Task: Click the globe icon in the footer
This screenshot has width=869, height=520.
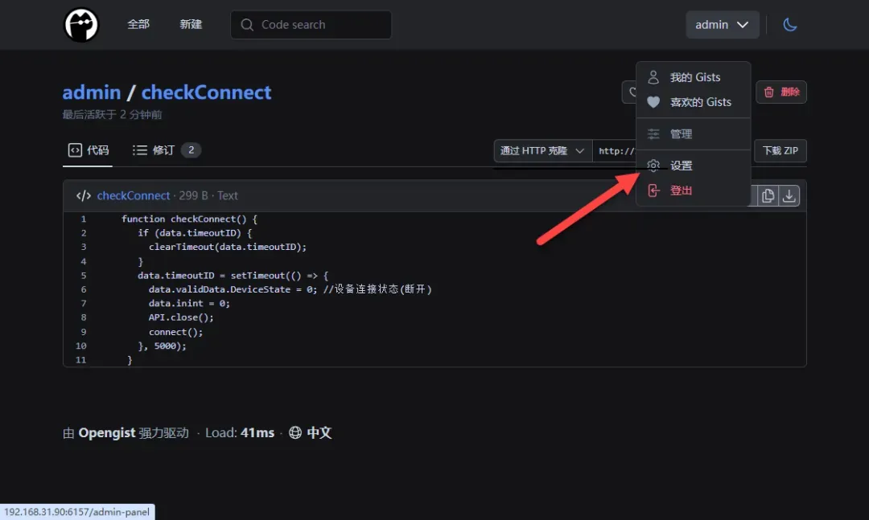Action: point(295,432)
